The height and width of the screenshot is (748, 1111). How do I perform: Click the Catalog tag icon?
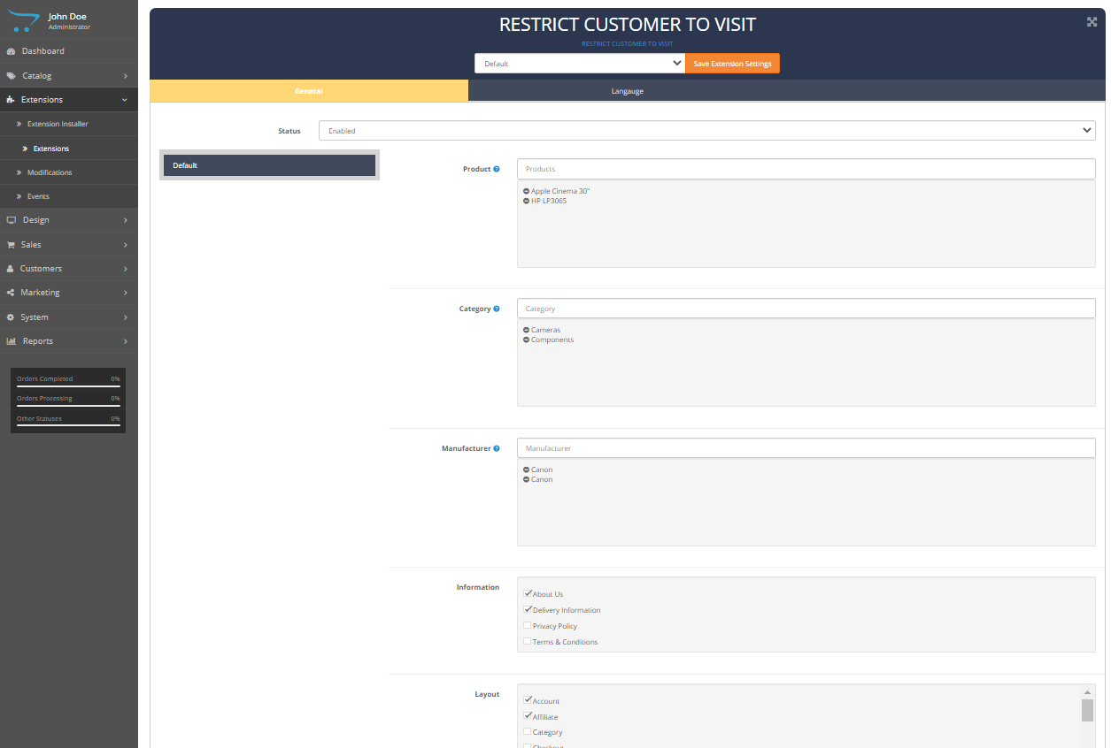pyautogui.click(x=12, y=76)
